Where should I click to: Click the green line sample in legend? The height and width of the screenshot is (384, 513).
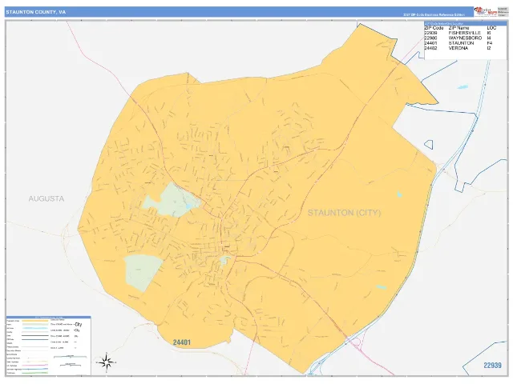tap(35, 373)
